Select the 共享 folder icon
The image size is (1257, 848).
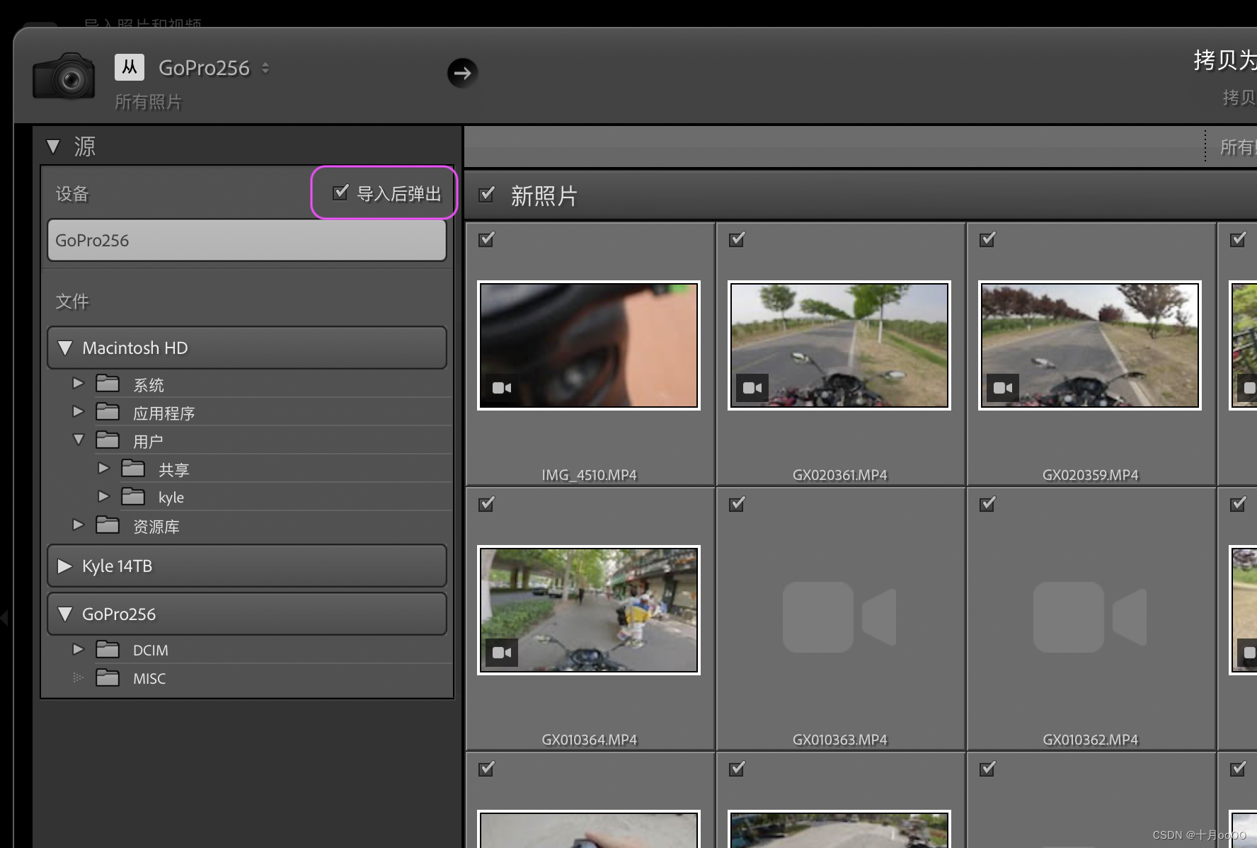133,469
